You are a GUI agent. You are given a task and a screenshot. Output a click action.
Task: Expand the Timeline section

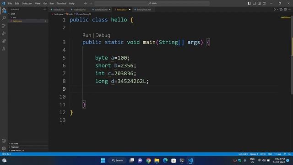(28, 147)
